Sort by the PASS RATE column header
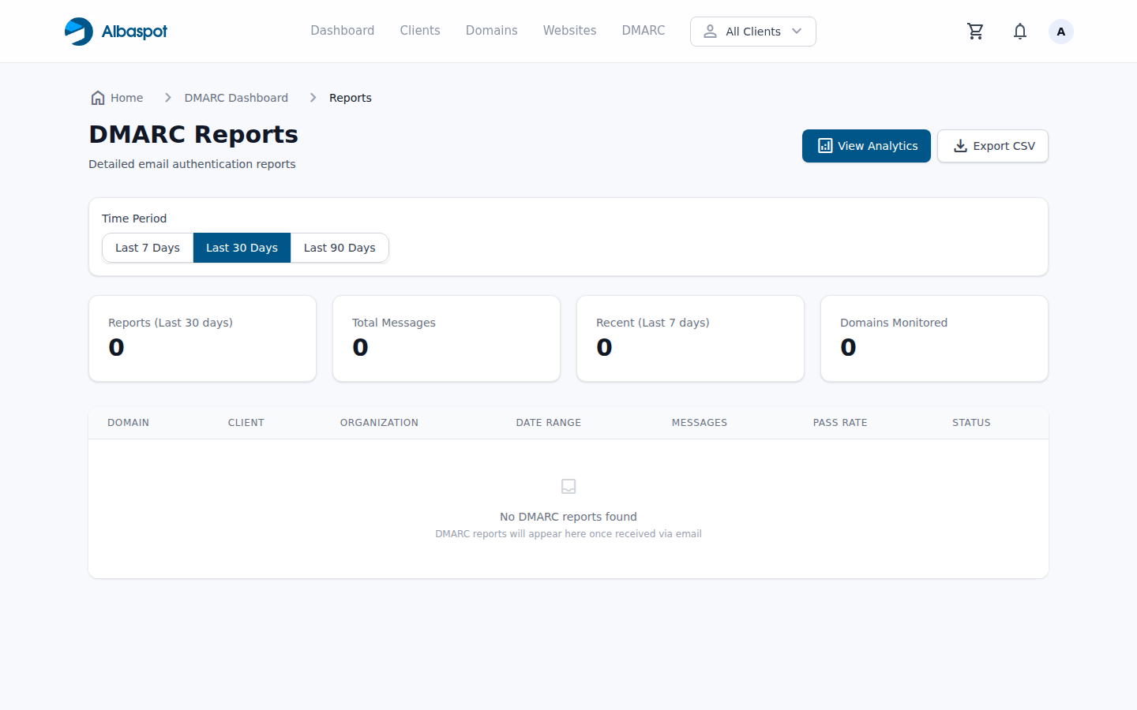The width and height of the screenshot is (1137, 710). coord(840,422)
